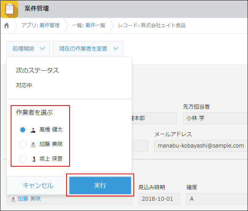Open the 案件管理 app breadcrumb link
Viewport: 248px width, 211px height.
click(x=50, y=25)
